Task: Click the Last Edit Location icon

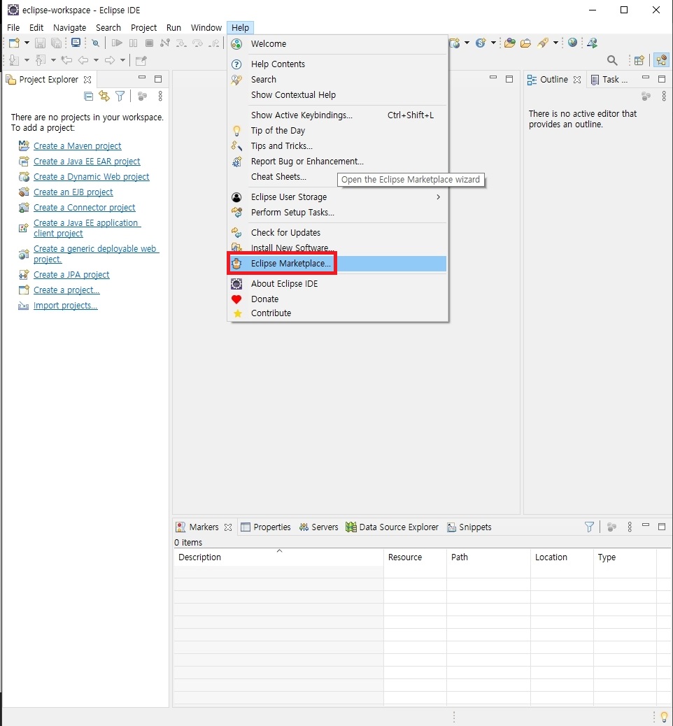Action: 66,60
